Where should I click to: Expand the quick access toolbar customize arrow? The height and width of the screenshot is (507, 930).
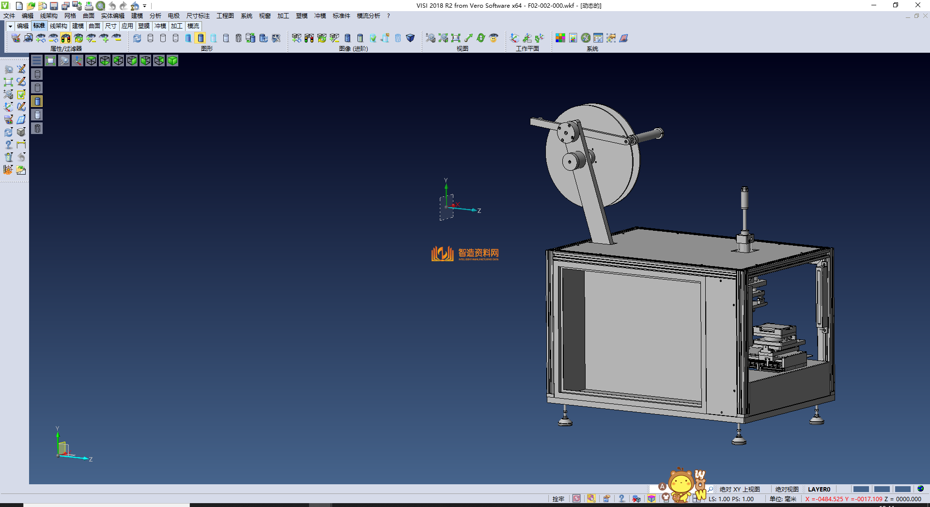pyautogui.click(x=145, y=6)
